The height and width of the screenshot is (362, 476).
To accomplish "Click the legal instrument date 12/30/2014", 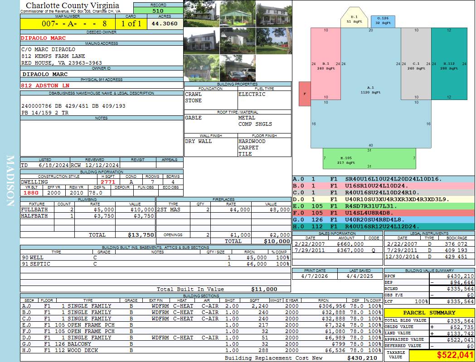I will click(402, 257).
